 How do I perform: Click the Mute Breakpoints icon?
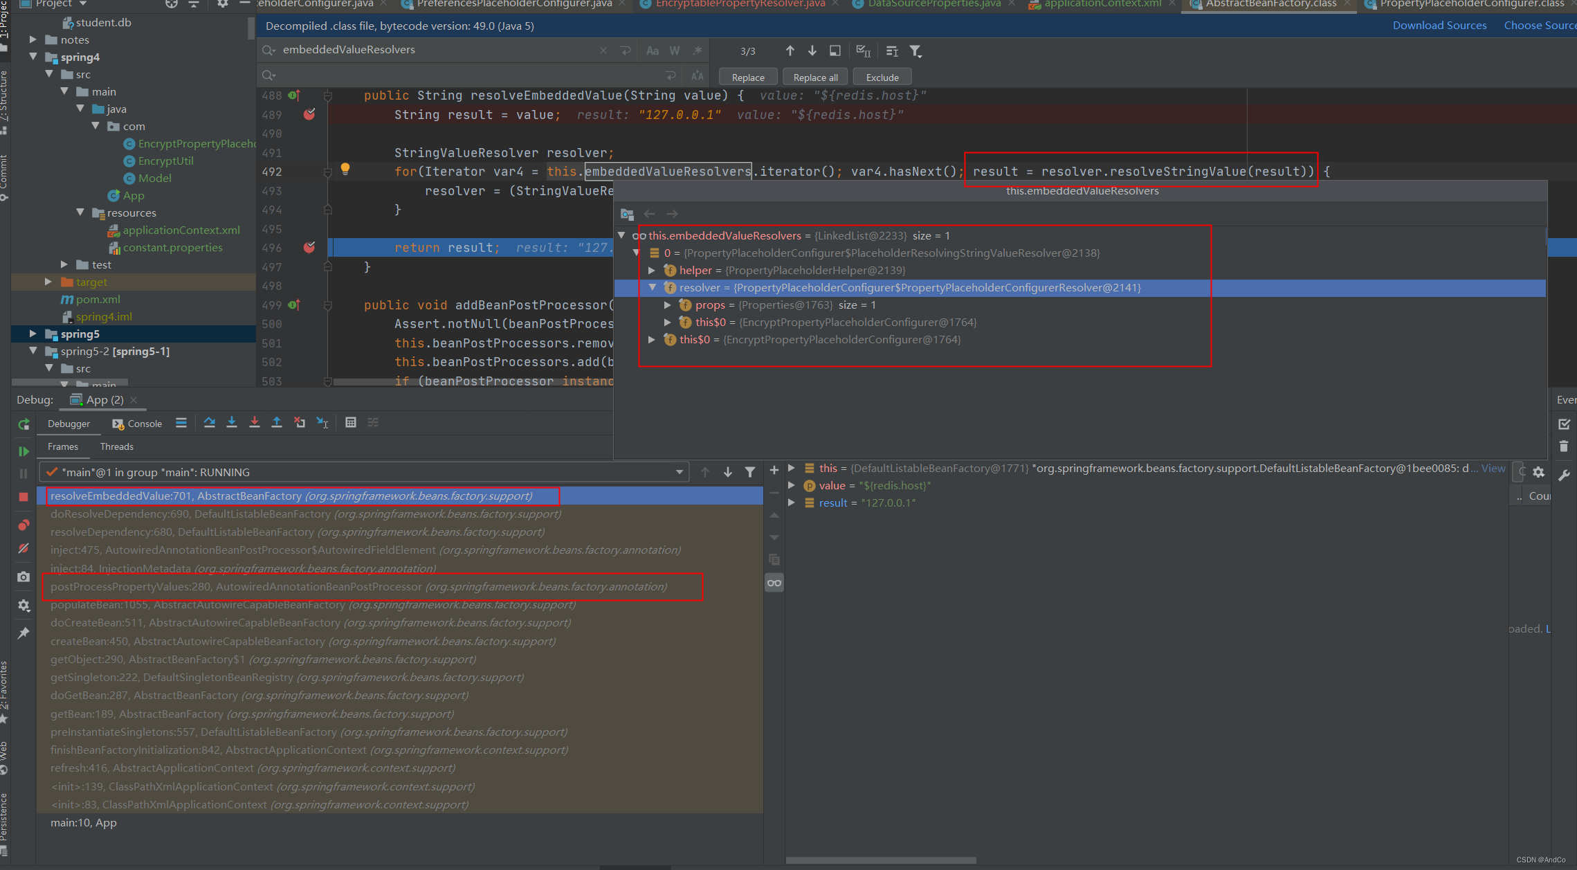tap(24, 548)
